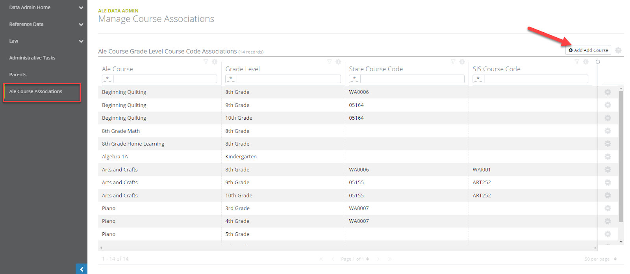Sort by the State Course Code column header
The image size is (630, 274).
pos(376,69)
